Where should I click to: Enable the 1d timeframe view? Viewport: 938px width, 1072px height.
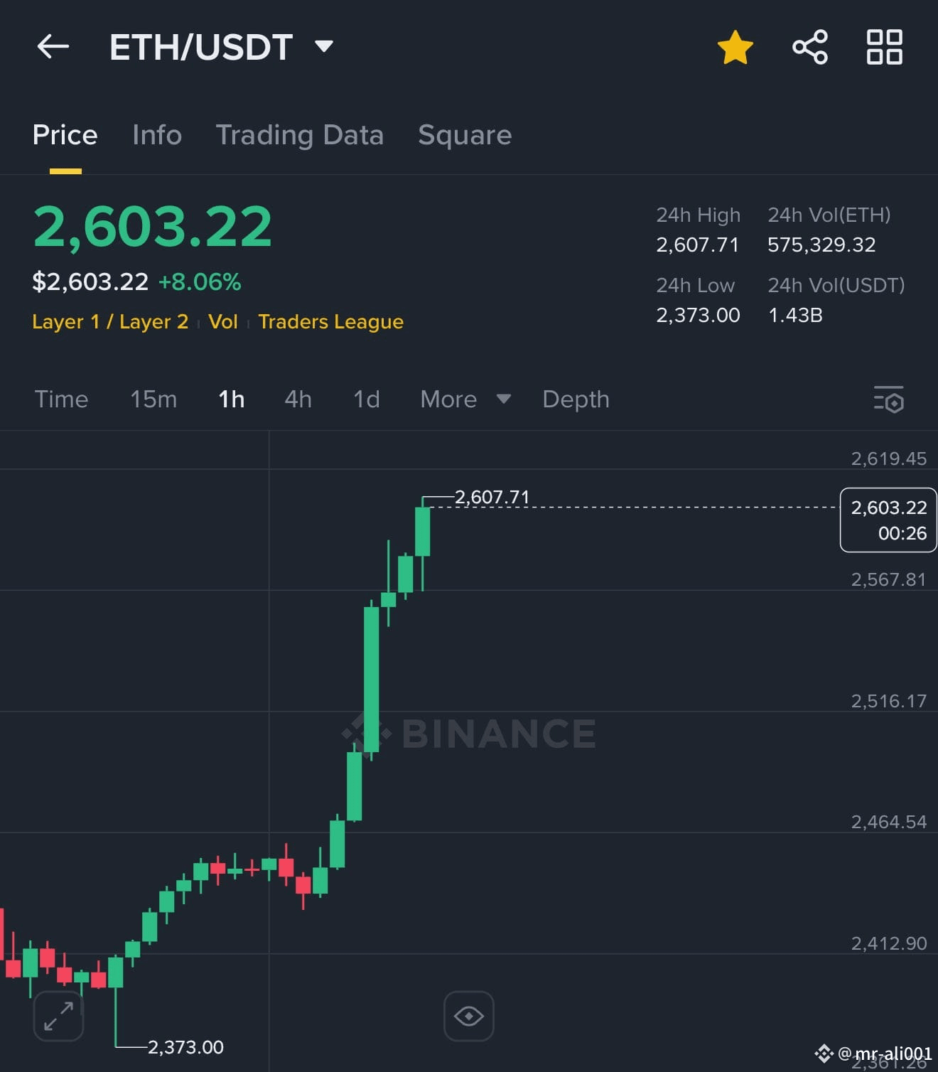click(x=367, y=400)
